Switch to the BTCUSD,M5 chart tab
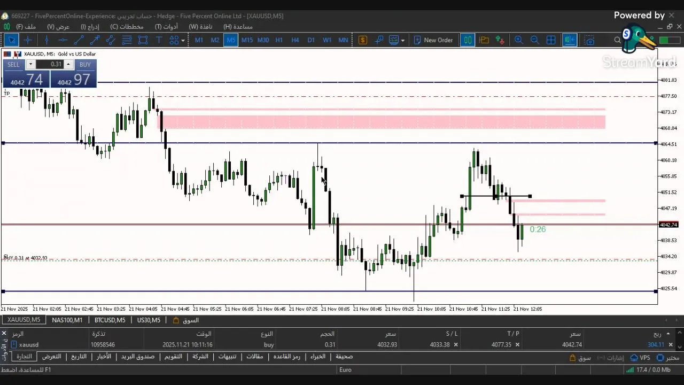Viewport: 684px width, 385px height. point(110,320)
